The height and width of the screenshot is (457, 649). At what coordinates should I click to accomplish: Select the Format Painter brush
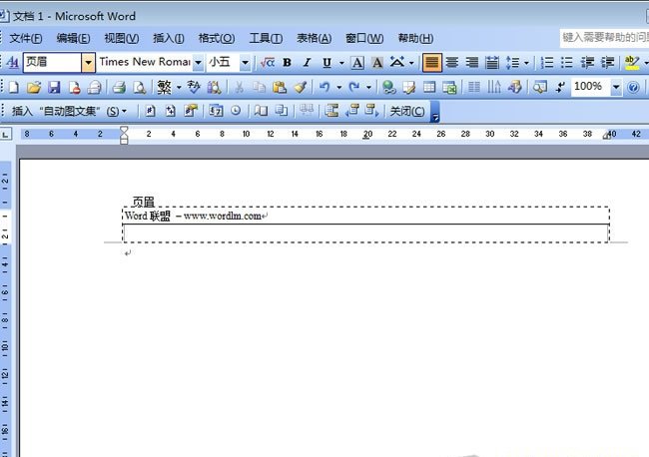point(301,87)
